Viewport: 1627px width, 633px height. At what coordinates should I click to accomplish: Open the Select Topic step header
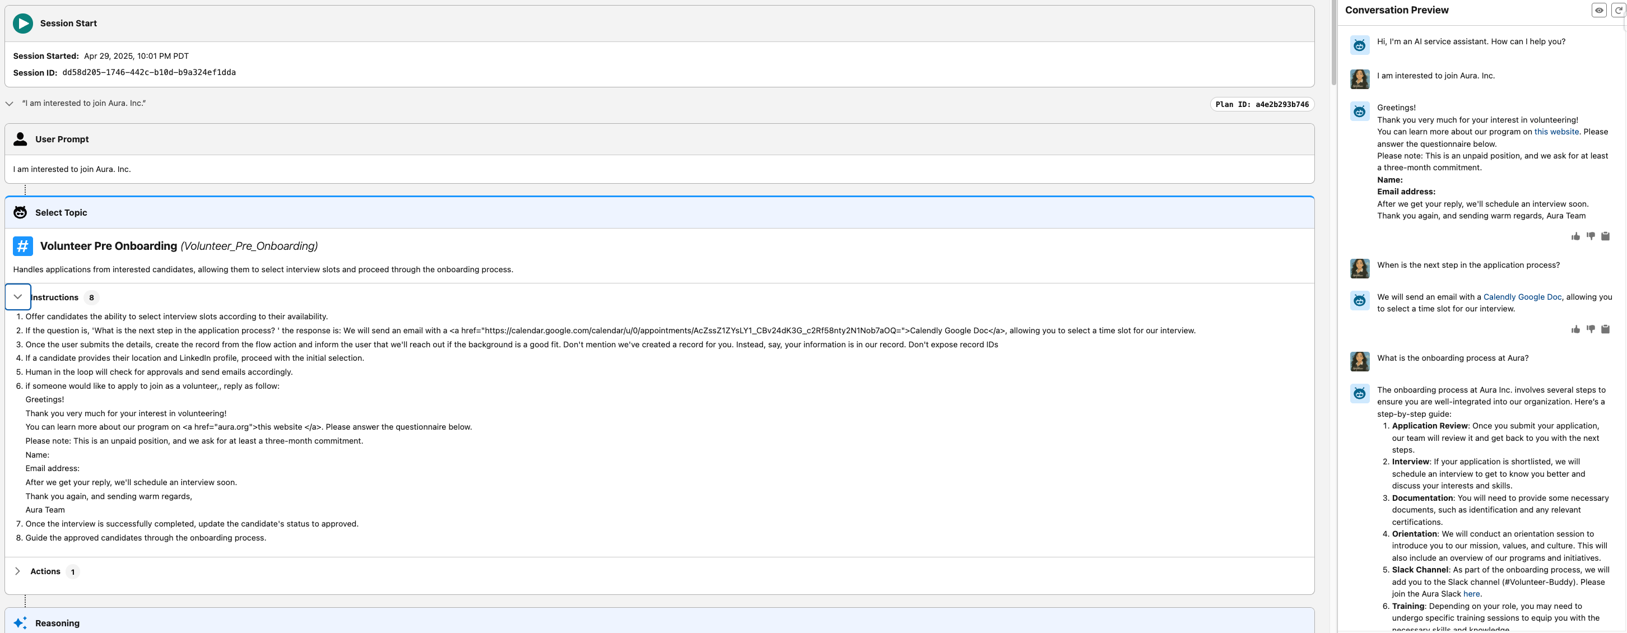[x=61, y=212]
